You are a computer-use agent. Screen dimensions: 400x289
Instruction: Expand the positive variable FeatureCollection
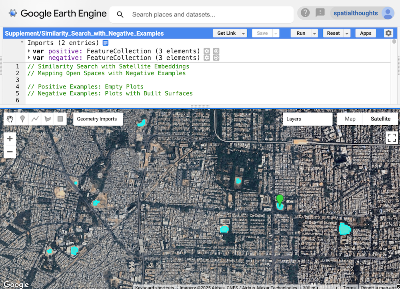(x=29, y=51)
